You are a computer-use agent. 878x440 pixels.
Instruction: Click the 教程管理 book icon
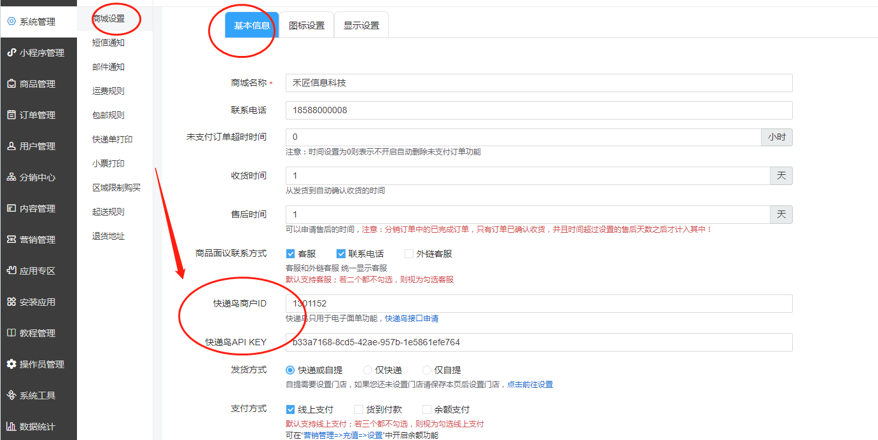[x=11, y=333]
